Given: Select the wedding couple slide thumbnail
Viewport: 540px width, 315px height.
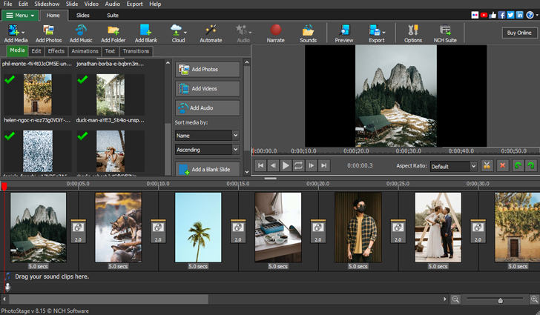Looking at the screenshot, I should (438, 228).
